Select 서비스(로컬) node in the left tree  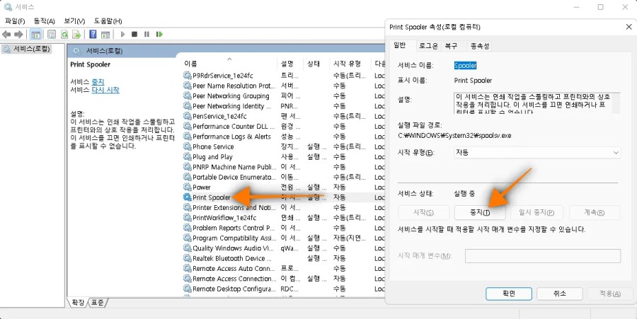point(27,49)
